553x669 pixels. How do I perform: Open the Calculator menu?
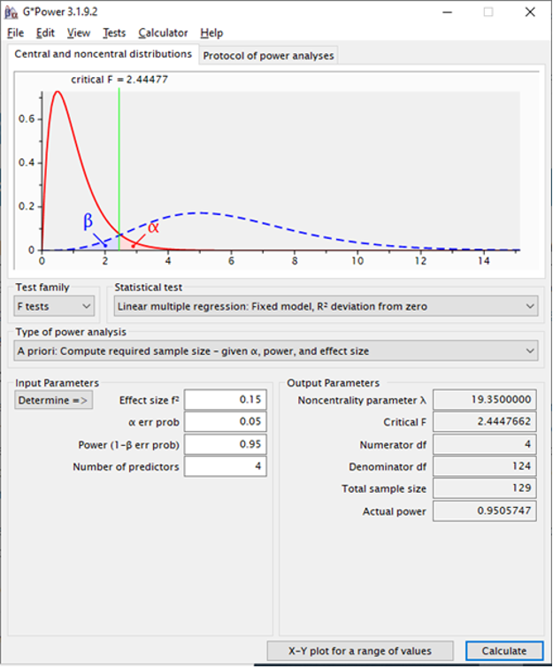coord(163,33)
